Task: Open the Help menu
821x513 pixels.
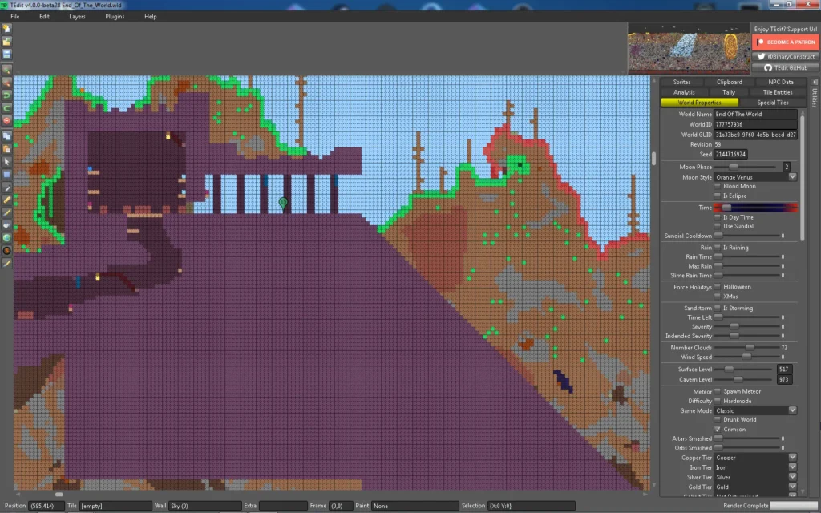Action: click(x=150, y=17)
